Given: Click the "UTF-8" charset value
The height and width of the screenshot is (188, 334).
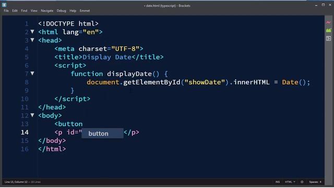Looking at the screenshot, I should pyautogui.click(x=125, y=49).
